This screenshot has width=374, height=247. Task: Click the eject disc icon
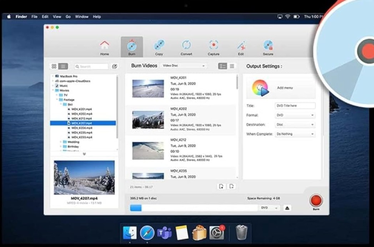(287, 208)
